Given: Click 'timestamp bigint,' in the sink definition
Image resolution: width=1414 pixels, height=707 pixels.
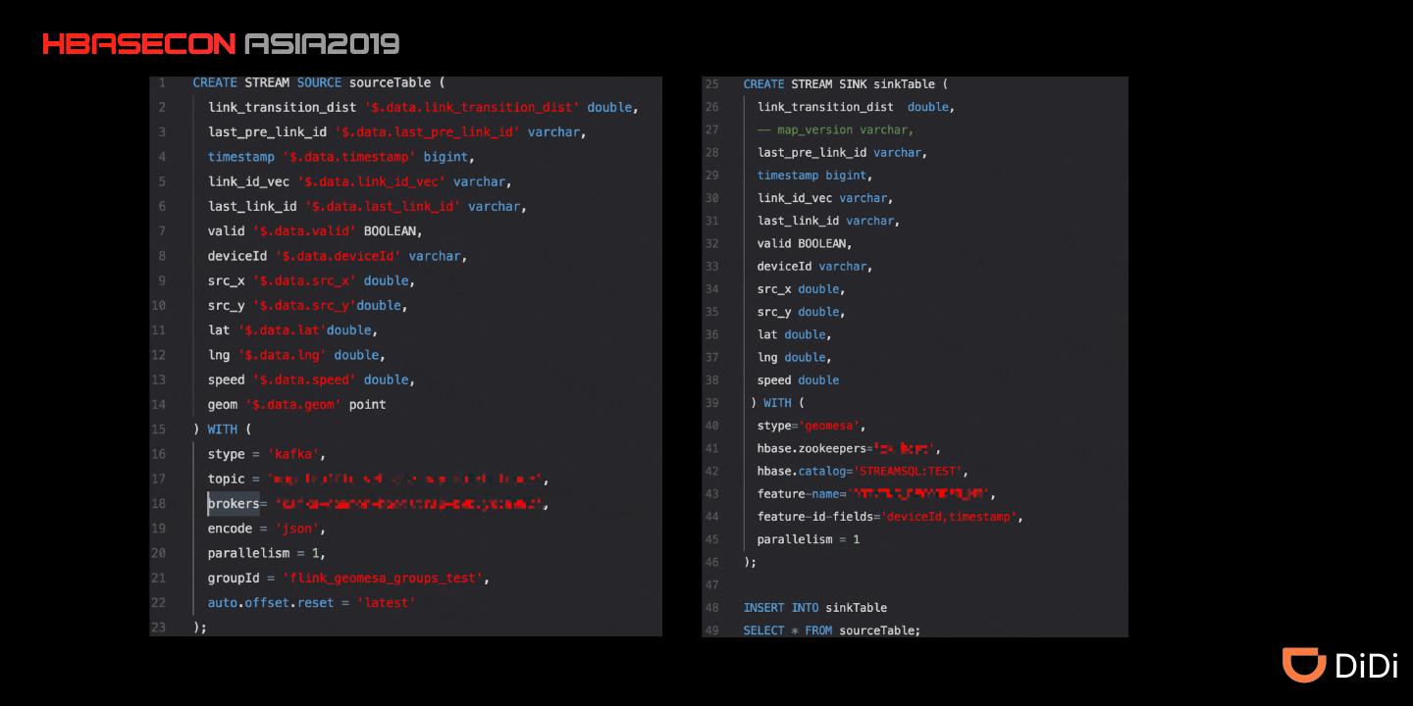Looking at the screenshot, I should [814, 176].
